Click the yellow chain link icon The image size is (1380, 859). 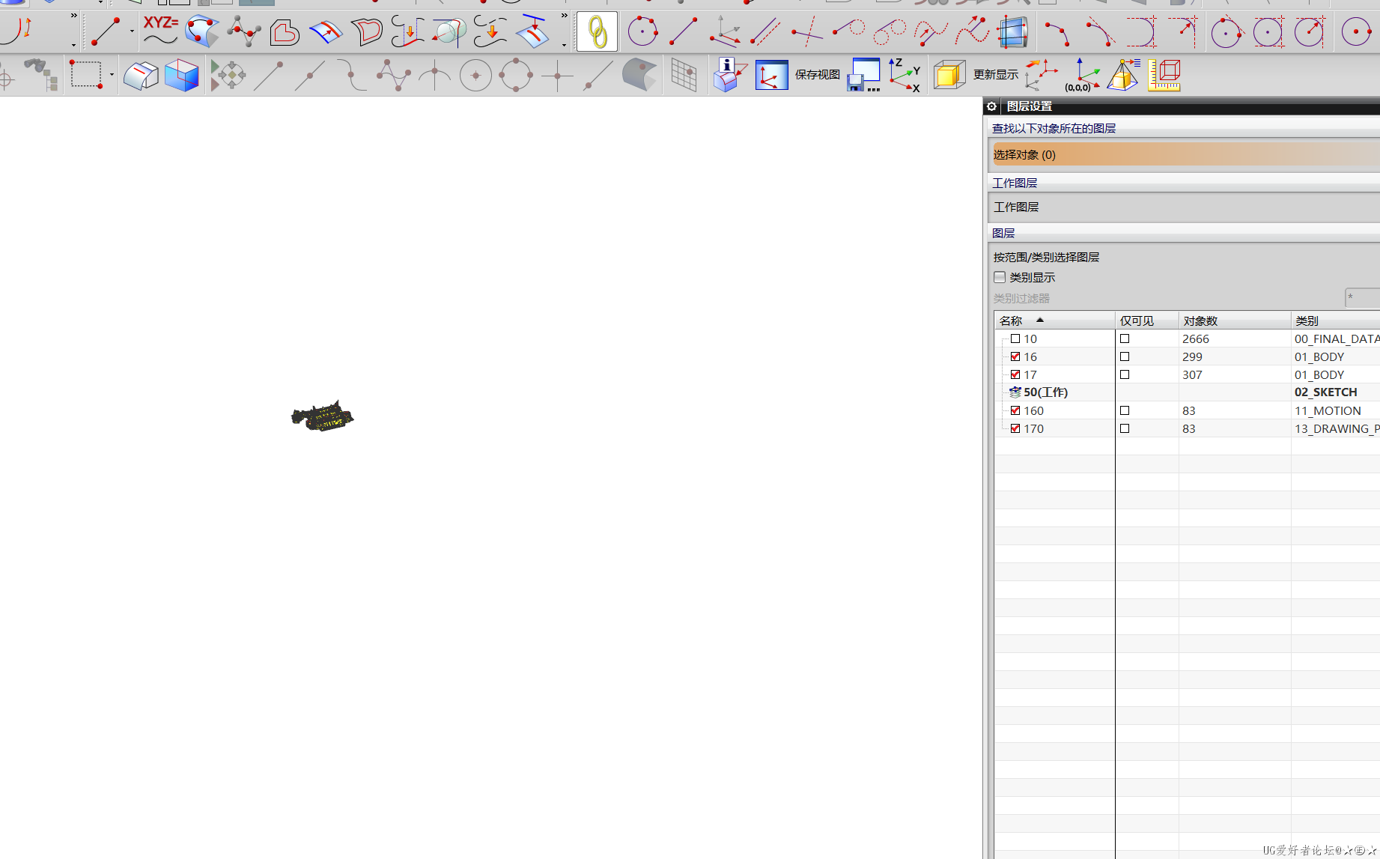[x=597, y=31]
